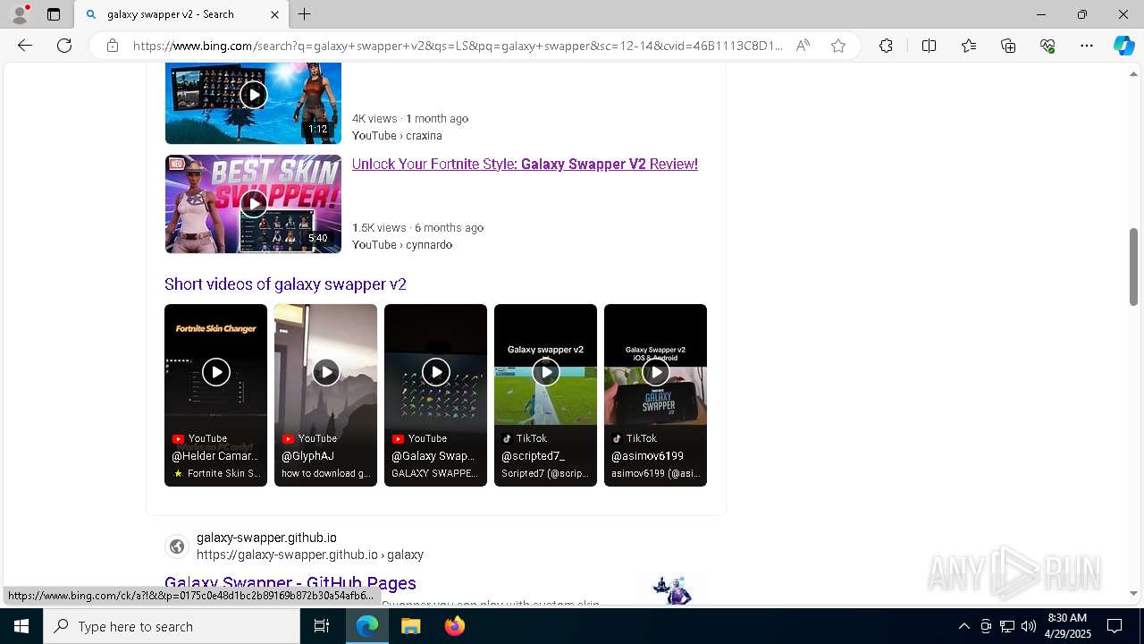Play the Fortnite Skin Changer short video
The height and width of the screenshot is (644, 1144).
tap(215, 395)
